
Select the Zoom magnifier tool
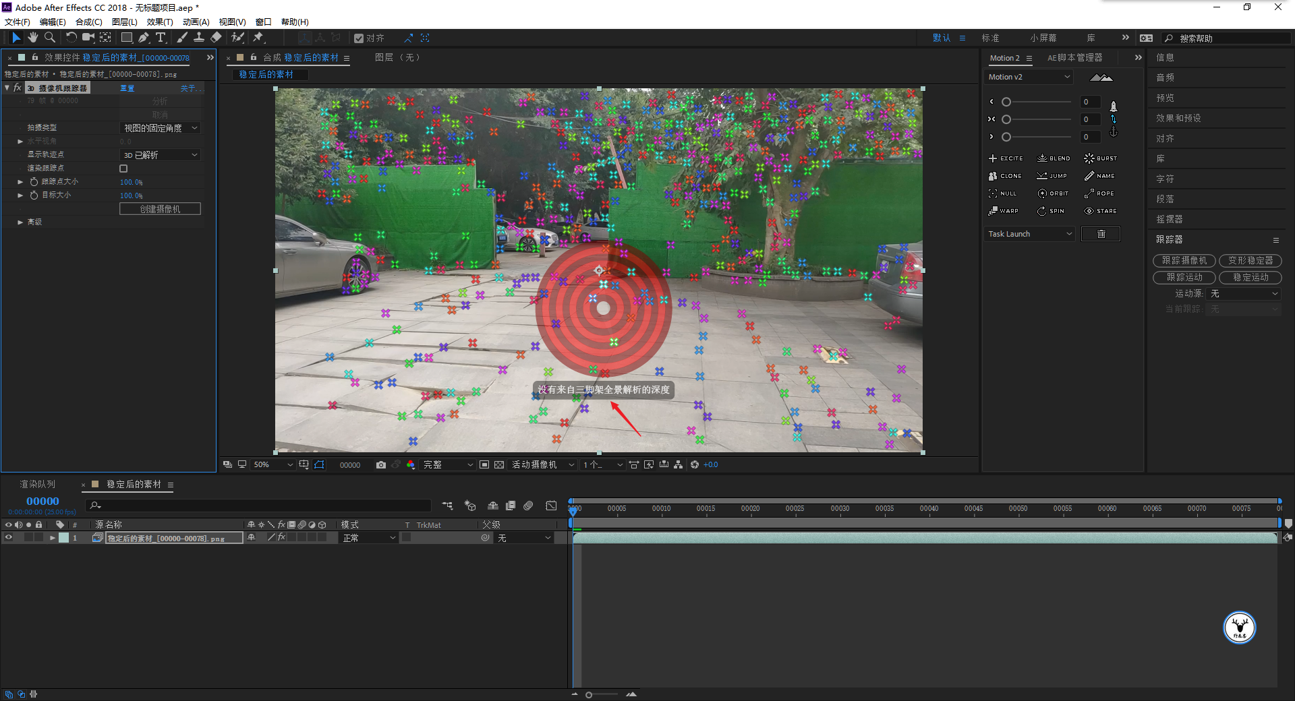coord(49,38)
